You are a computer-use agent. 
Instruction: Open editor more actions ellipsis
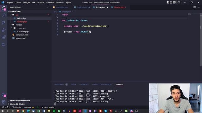199,7
